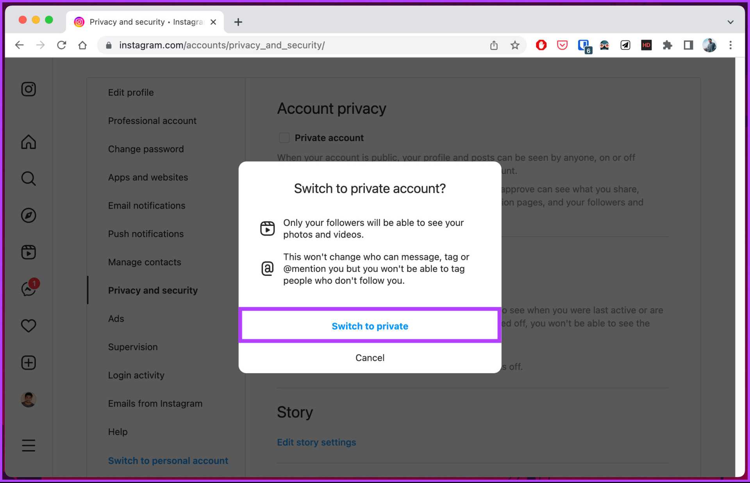Bookmark this page with the star icon
Viewport: 750px width, 483px height.
click(x=515, y=45)
